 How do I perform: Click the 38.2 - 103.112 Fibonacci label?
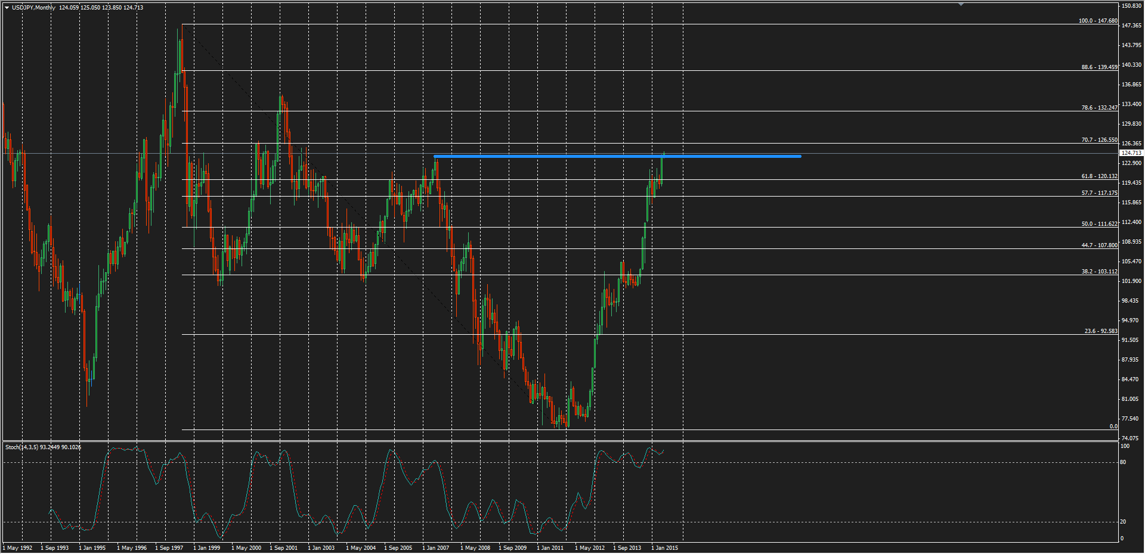pos(1099,272)
